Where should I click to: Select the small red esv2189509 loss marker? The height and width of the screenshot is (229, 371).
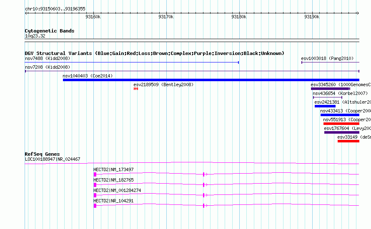pos(136,89)
